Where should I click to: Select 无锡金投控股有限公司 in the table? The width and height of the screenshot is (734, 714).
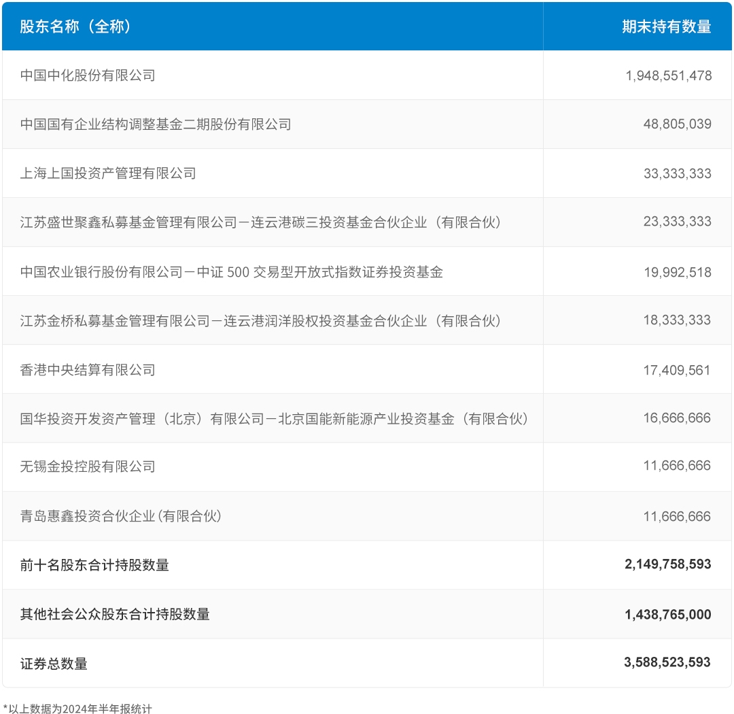(x=87, y=466)
